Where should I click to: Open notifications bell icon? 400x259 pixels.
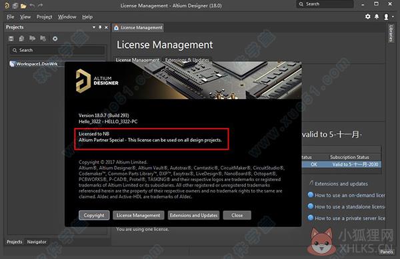[x=377, y=17]
